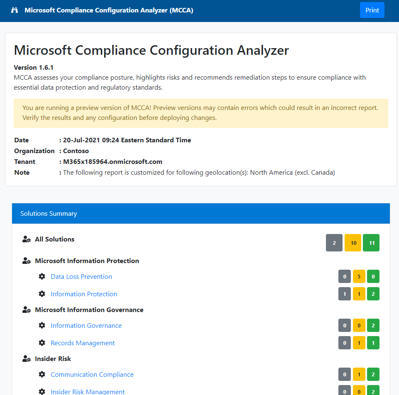The image size is (399, 395).
Task: Click the MCCA header title text
Action: click(109, 10)
